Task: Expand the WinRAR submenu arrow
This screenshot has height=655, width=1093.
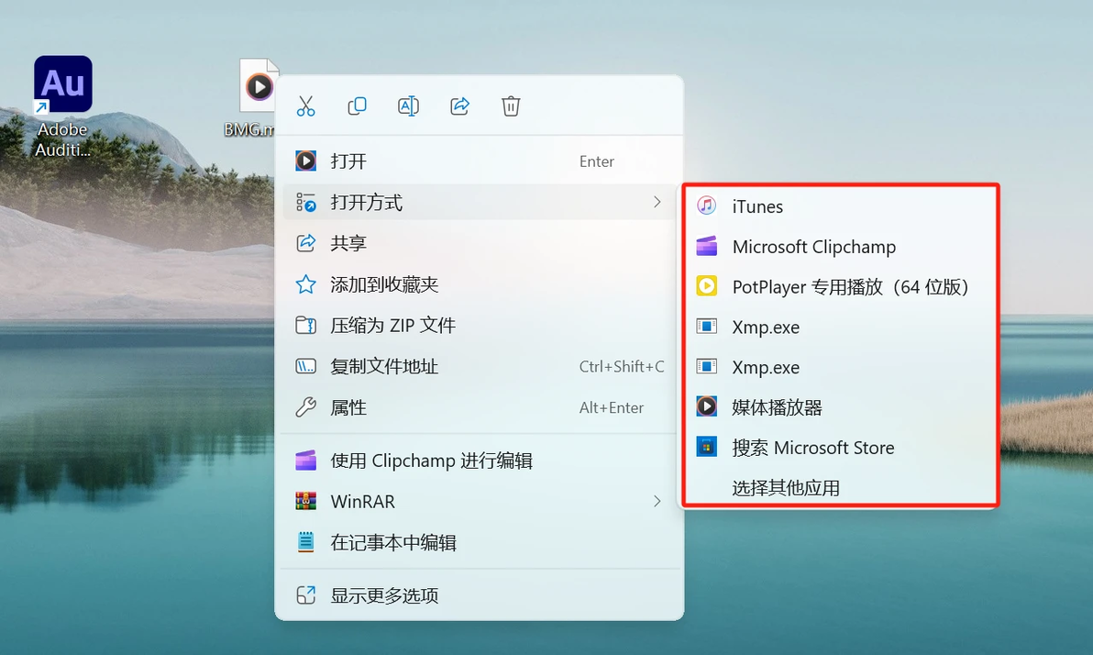Action: click(x=657, y=501)
